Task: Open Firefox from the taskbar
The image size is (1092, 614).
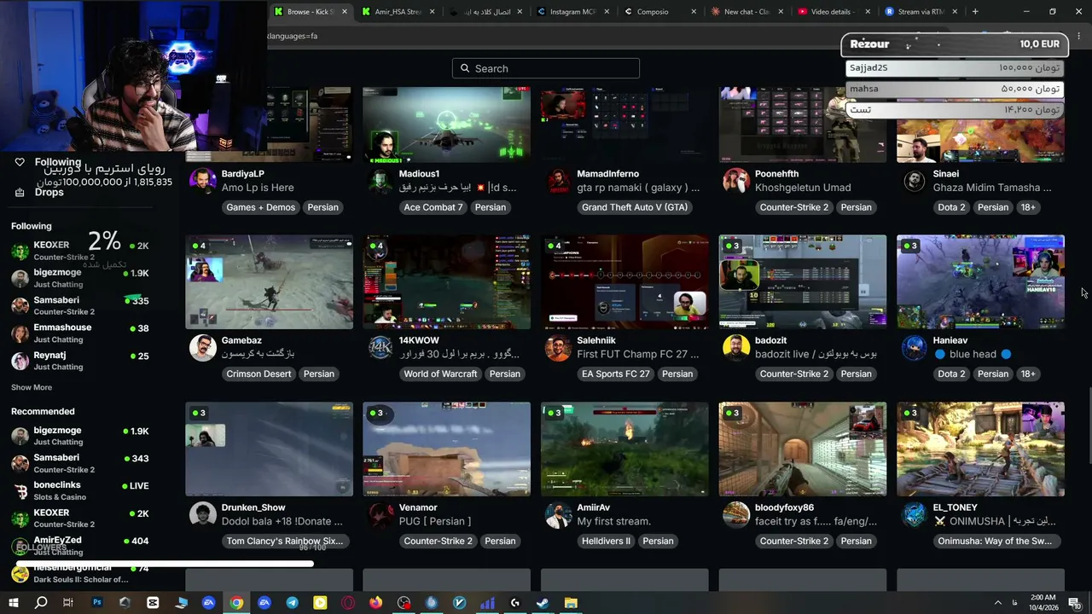Action: click(376, 603)
